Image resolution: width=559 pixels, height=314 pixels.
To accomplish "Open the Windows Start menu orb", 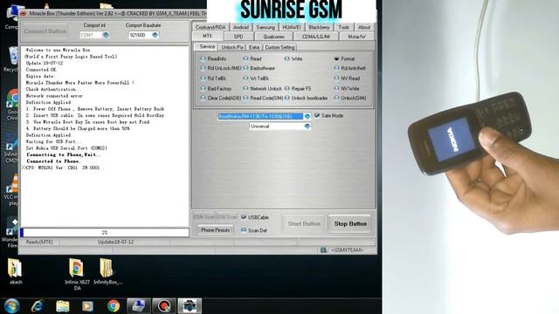I will point(11,306).
